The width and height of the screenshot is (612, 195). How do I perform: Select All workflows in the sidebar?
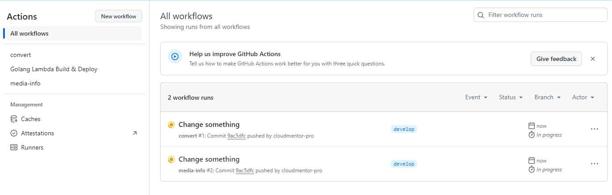[29, 33]
